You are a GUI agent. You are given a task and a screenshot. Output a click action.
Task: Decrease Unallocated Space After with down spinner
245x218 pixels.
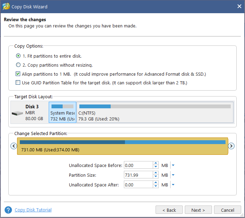(156, 186)
